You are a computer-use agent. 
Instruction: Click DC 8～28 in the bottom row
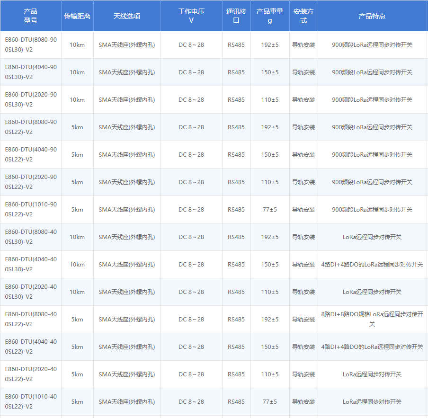tap(191, 401)
